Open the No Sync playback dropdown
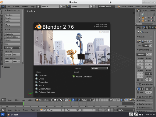The width and height of the screenshot is (156, 117). (x=126, y=110)
